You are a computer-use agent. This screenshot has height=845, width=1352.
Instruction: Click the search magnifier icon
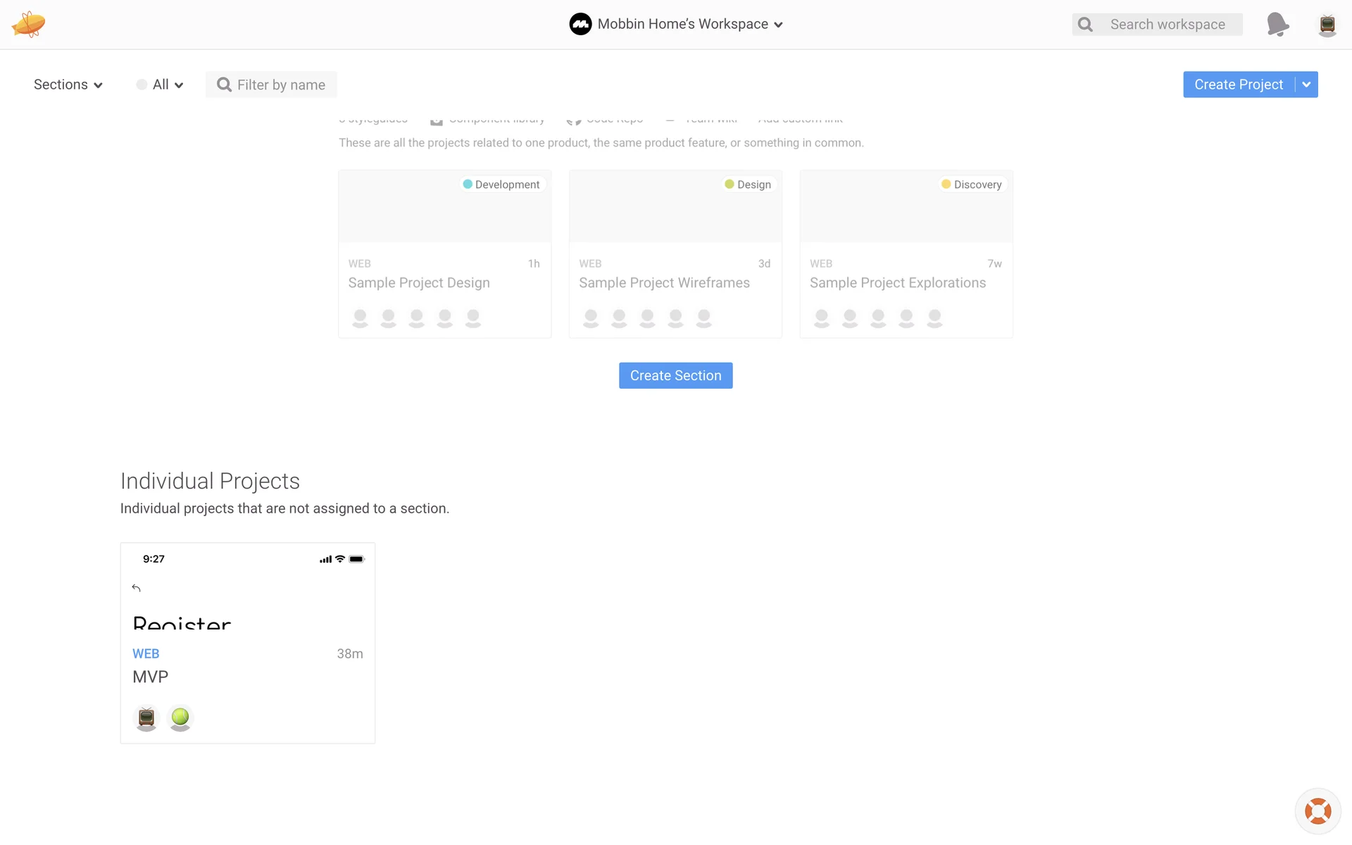click(1086, 25)
